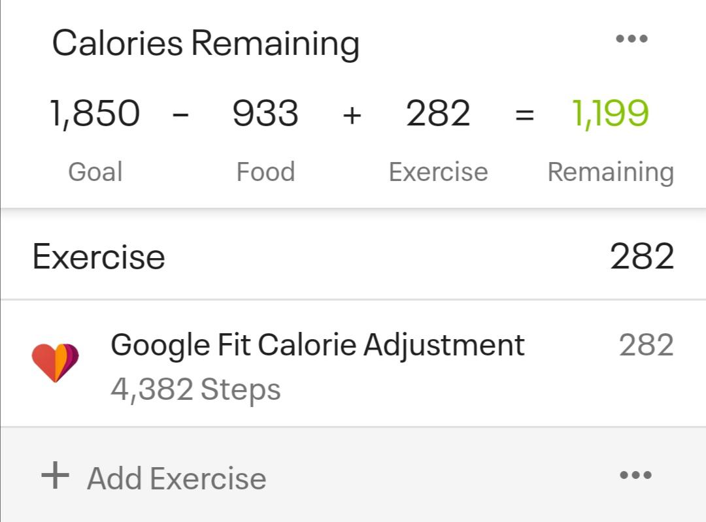Image resolution: width=706 pixels, height=522 pixels.
Task: Open the Exercise section header
Action: point(98,255)
